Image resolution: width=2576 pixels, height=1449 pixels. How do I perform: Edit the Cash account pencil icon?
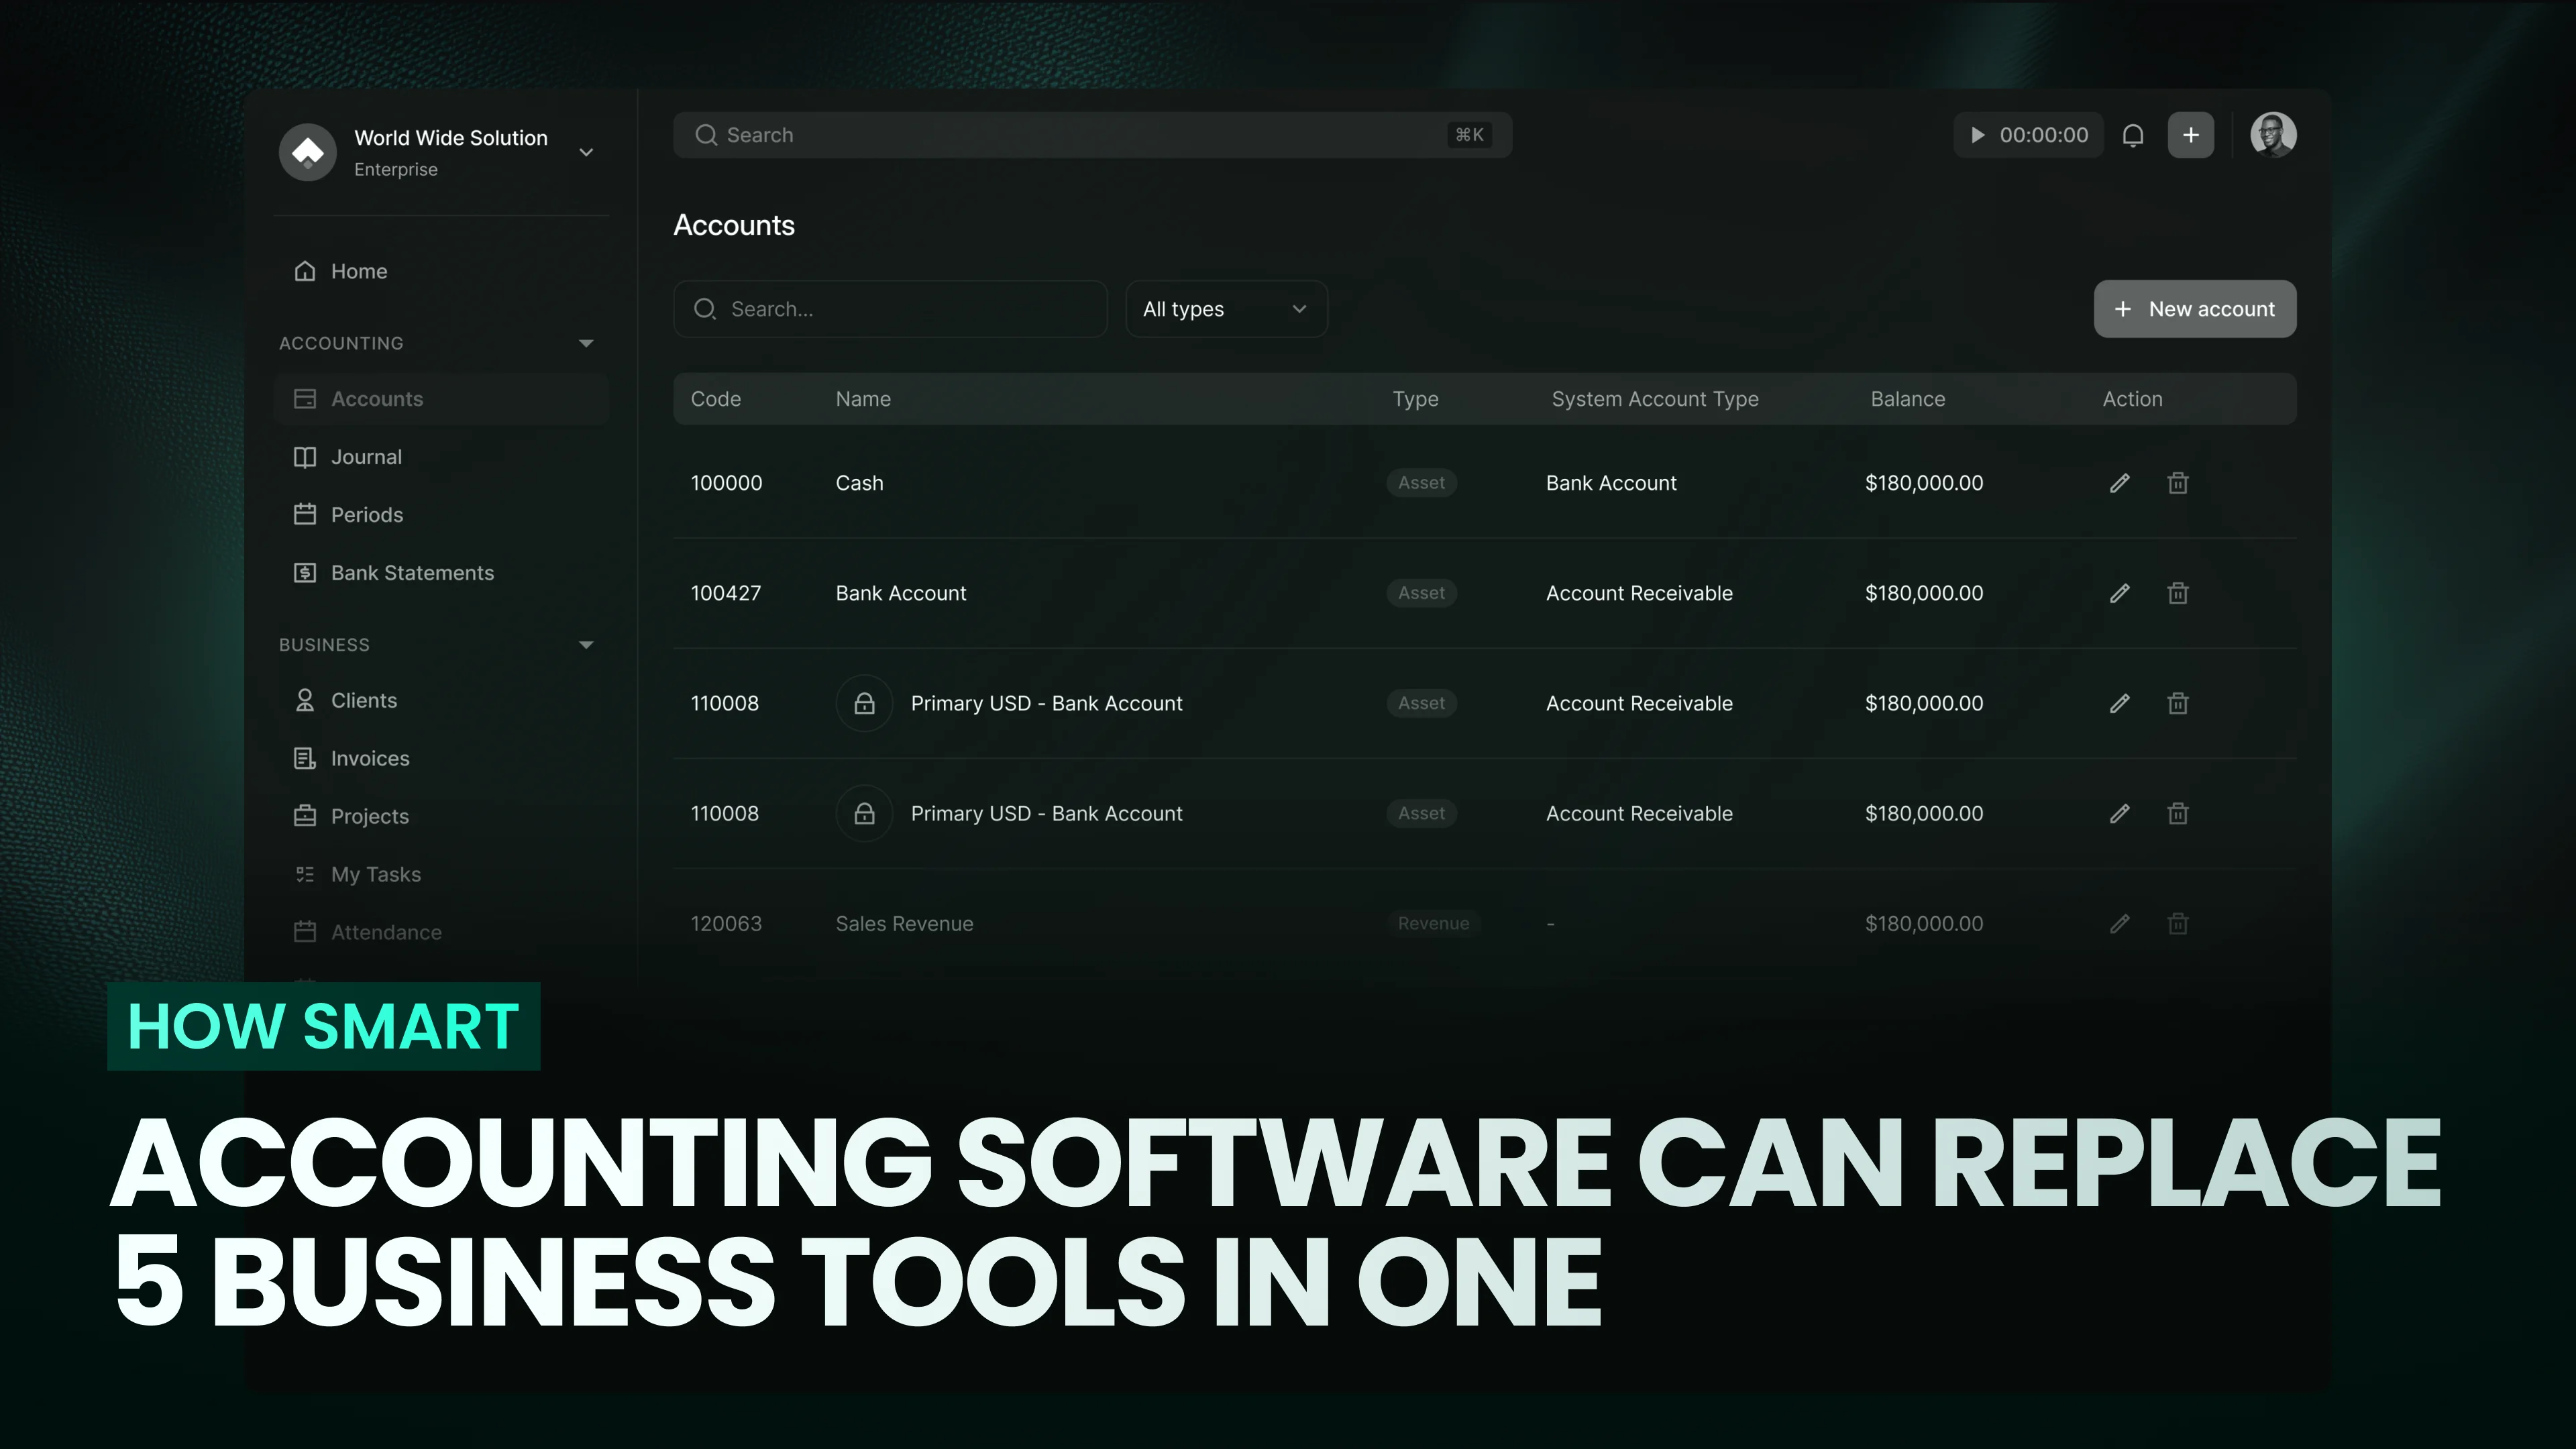[2119, 483]
